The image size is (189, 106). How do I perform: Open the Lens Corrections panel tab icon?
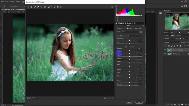click(x=128, y=23)
